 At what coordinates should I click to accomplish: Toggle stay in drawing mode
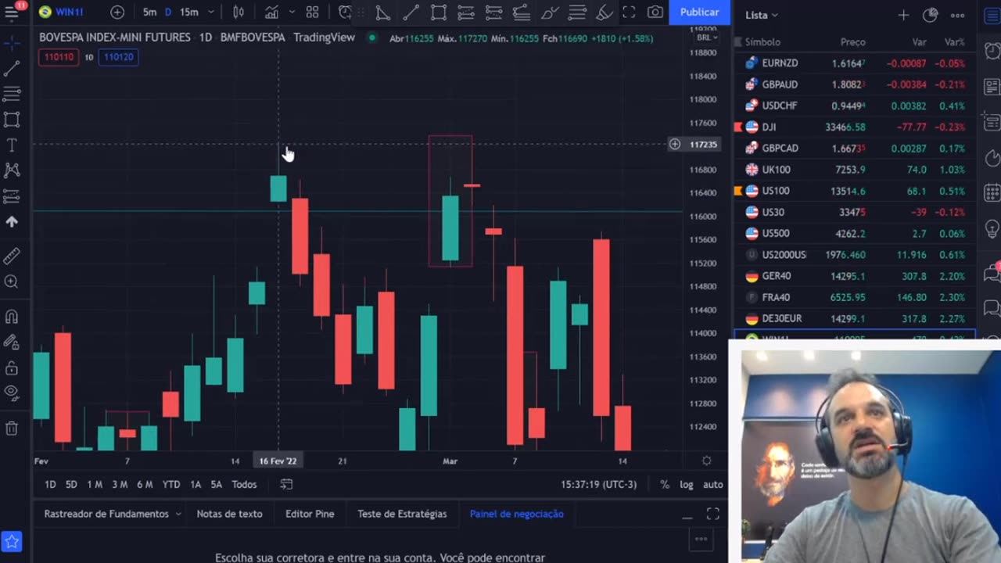[x=12, y=342]
